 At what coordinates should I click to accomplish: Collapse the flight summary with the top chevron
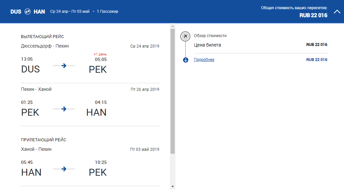[337, 11]
